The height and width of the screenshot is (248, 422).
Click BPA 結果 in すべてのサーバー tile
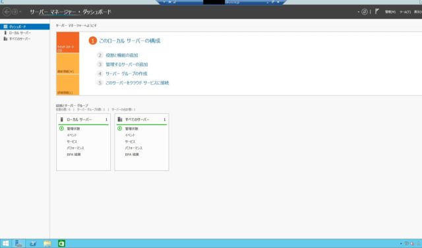click(132, 155)
